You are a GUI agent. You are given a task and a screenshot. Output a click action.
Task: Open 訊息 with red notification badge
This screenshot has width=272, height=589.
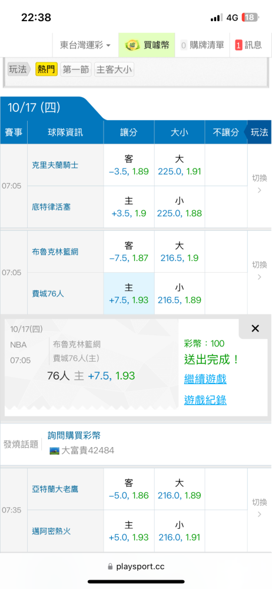click(x=248, y=45)
